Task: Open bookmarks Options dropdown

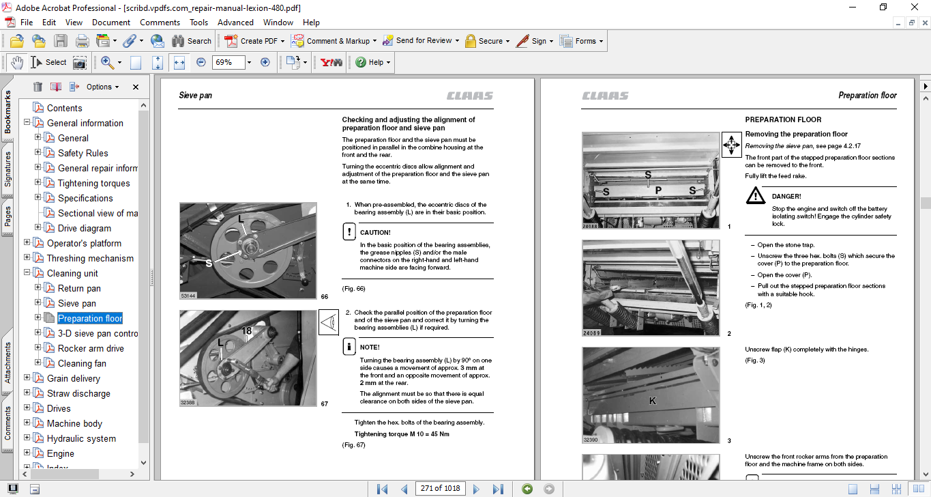Action: click(x=102, y=87)
